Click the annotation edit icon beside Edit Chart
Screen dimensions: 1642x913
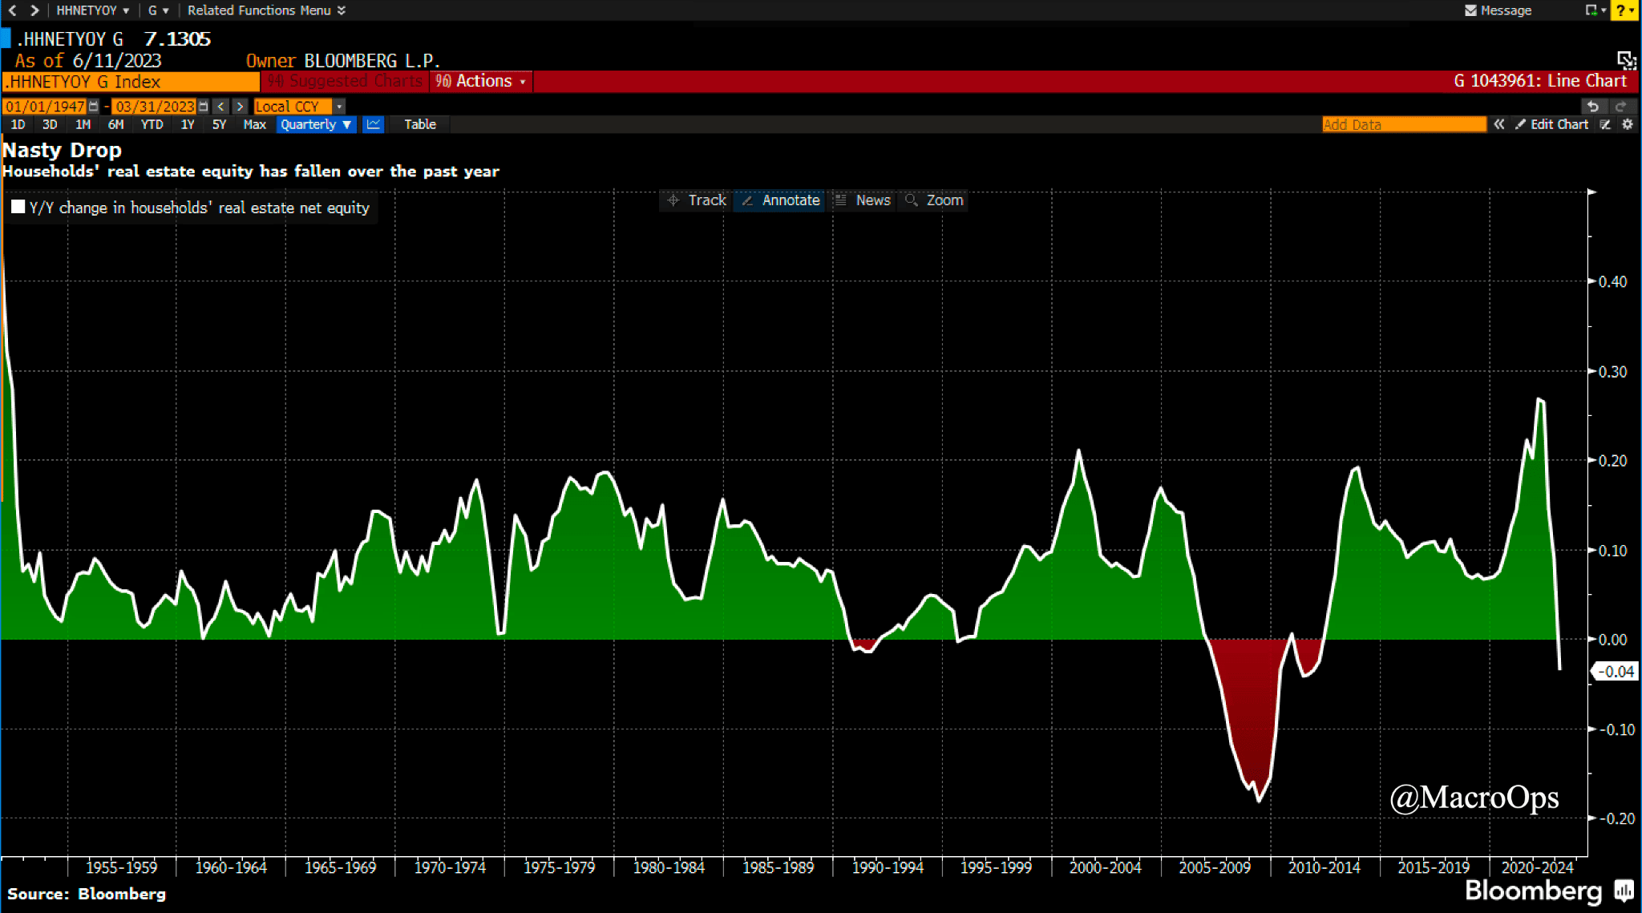click(1605, 124)
